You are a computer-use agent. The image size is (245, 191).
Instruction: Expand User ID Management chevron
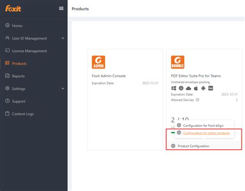click(63, 38)
